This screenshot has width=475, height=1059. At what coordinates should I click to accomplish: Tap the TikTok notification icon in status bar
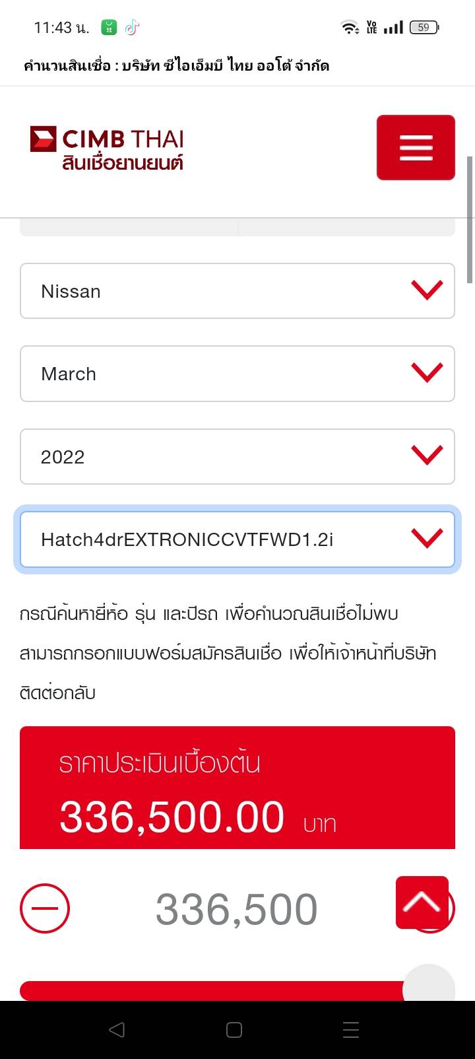tap(133, 28)
